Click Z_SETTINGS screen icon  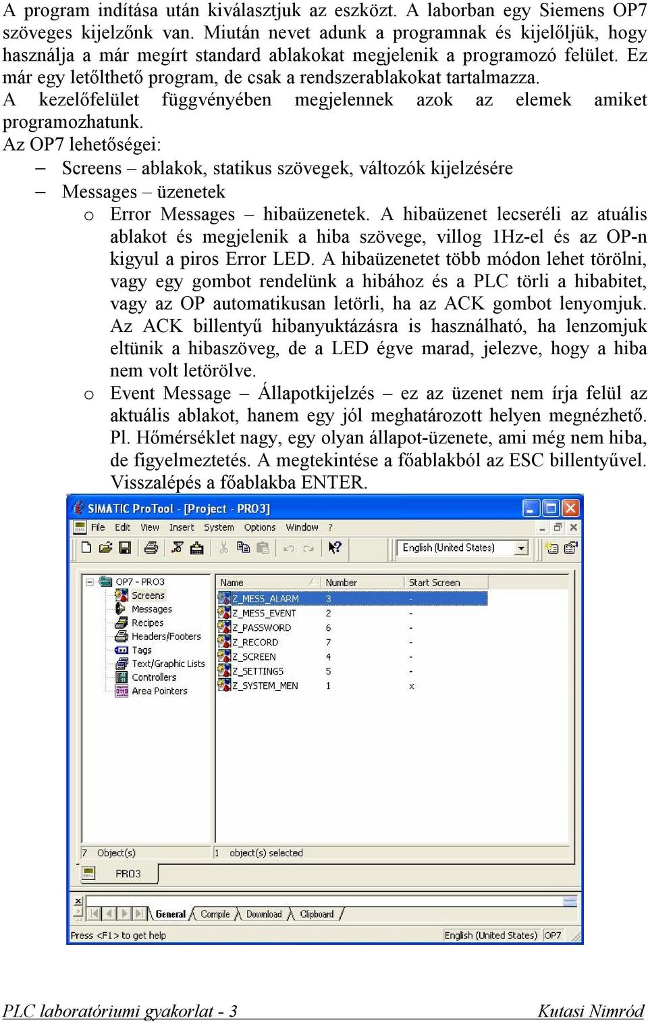[224, 671]
